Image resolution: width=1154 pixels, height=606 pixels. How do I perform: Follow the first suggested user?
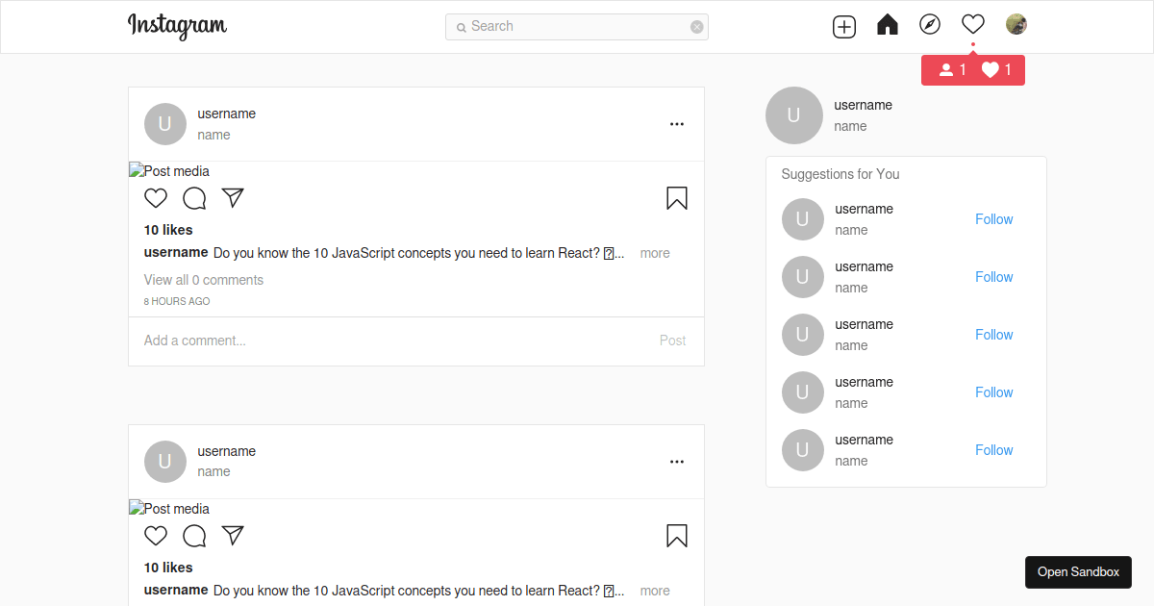(x=993, y=218)
